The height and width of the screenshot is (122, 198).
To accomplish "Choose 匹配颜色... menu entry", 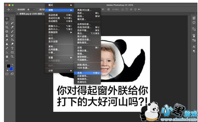I will click(x=87, y=76).
